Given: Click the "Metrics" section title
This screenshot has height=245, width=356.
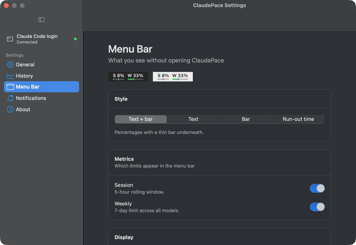Looking at the screenshot, I should (x=124, y=159).
